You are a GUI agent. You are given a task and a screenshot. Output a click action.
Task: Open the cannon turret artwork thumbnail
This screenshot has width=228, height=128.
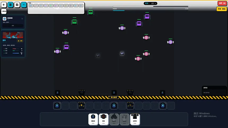coord(13,35)
